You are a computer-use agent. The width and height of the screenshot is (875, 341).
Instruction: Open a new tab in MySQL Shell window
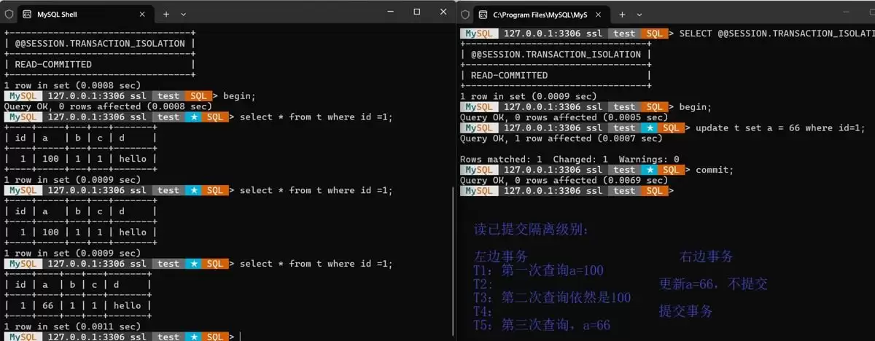tap(166, 14)
